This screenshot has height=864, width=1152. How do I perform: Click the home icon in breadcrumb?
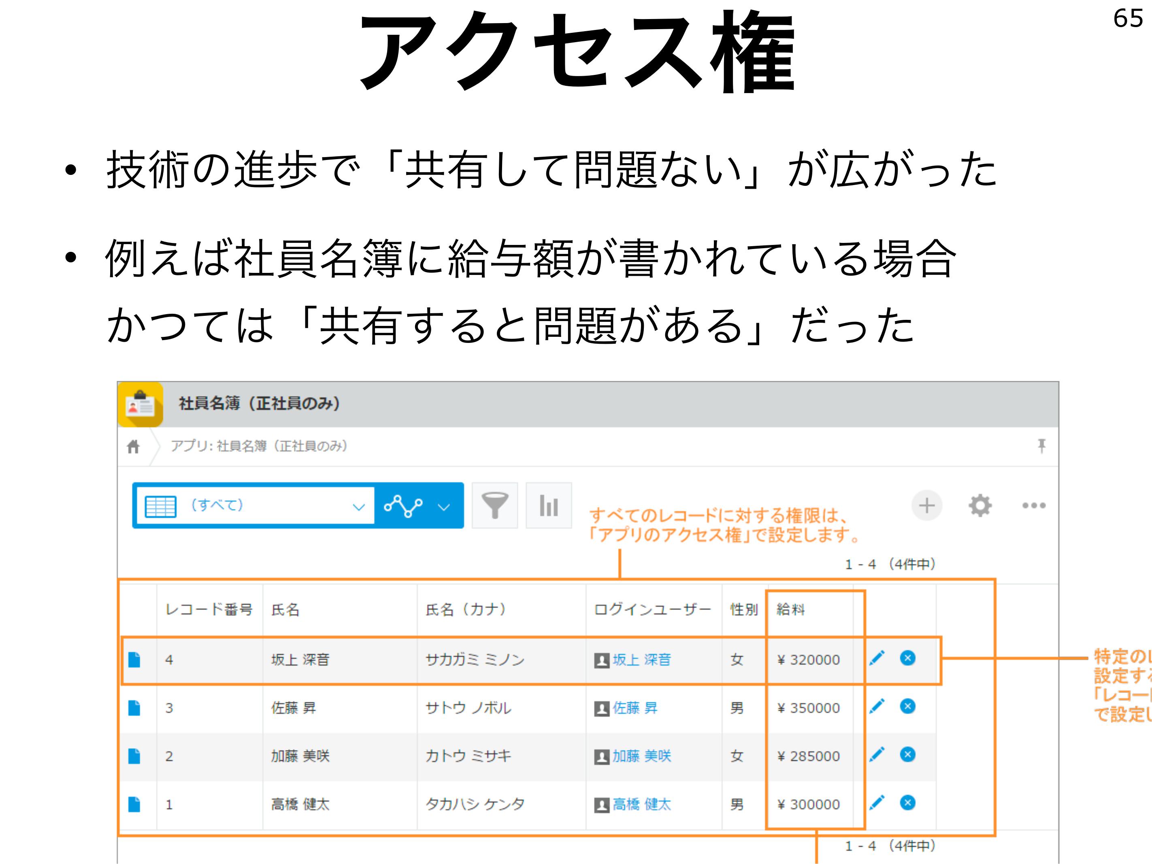coord(133,446)
